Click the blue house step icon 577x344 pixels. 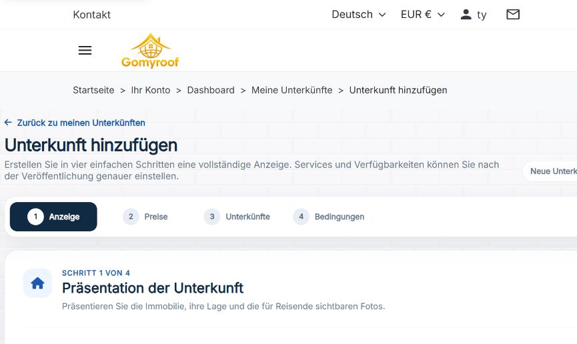click(x=37, y=283)
